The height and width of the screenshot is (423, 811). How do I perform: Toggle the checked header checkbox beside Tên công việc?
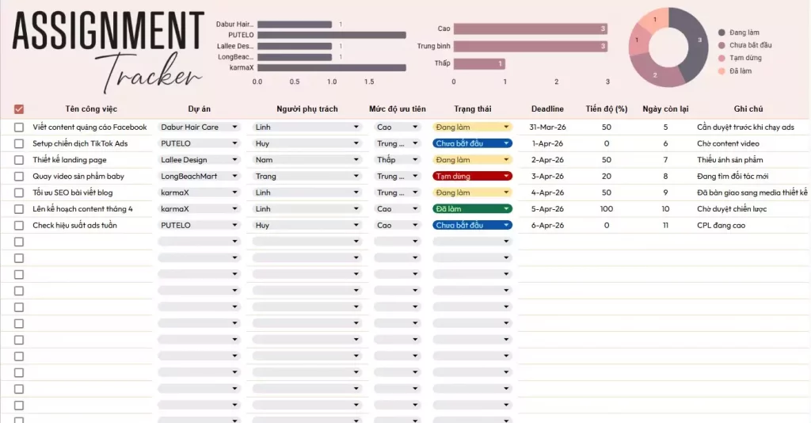coord(19,109)
